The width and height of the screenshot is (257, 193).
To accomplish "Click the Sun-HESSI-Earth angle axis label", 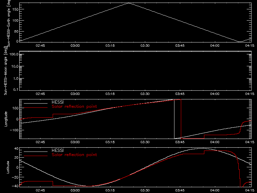I will (x=9, y=23).
